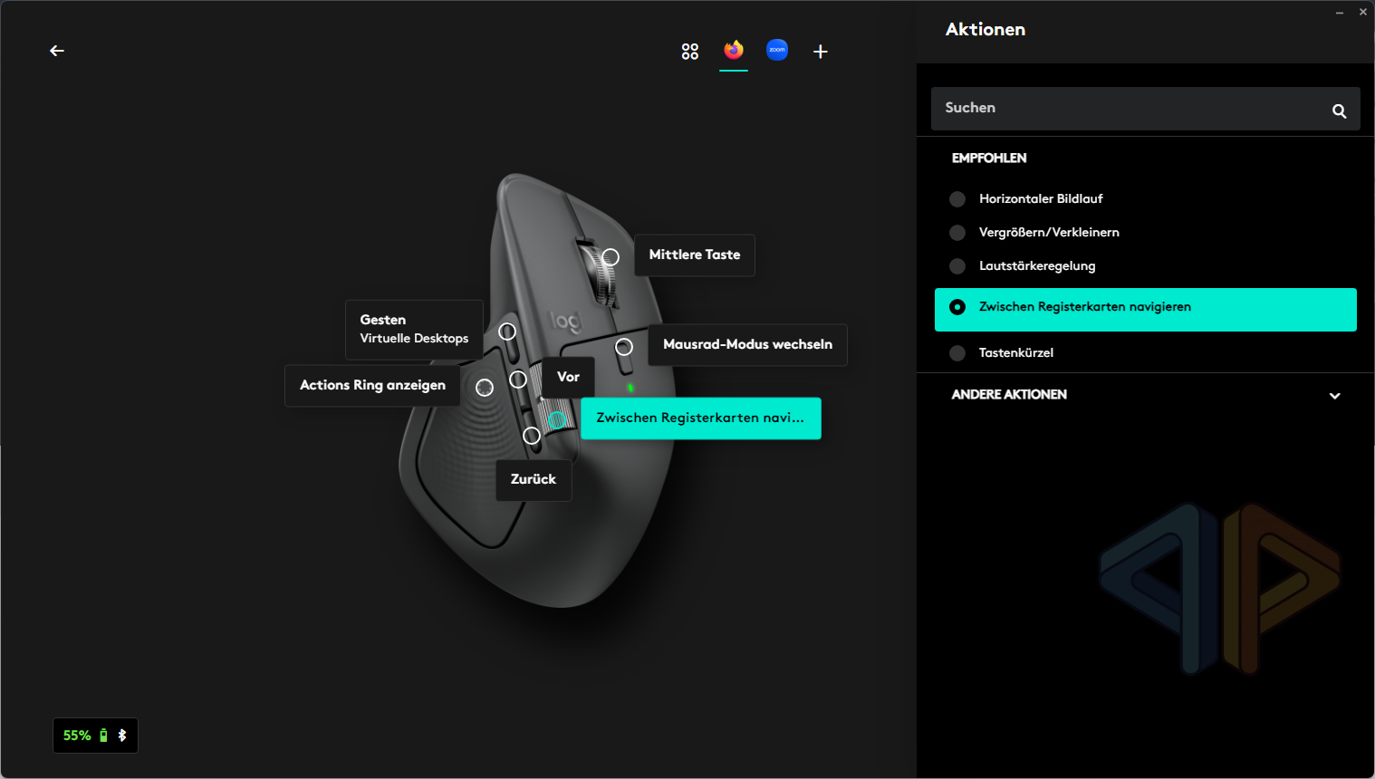This screenshot has width=1375, height=779.
Task: Select the Firefox app profile icon
Action: 734,50
